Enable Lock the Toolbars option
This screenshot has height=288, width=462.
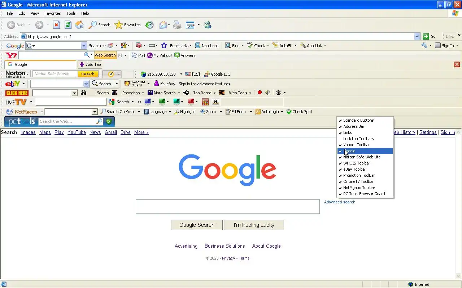(x=365, y=139)
